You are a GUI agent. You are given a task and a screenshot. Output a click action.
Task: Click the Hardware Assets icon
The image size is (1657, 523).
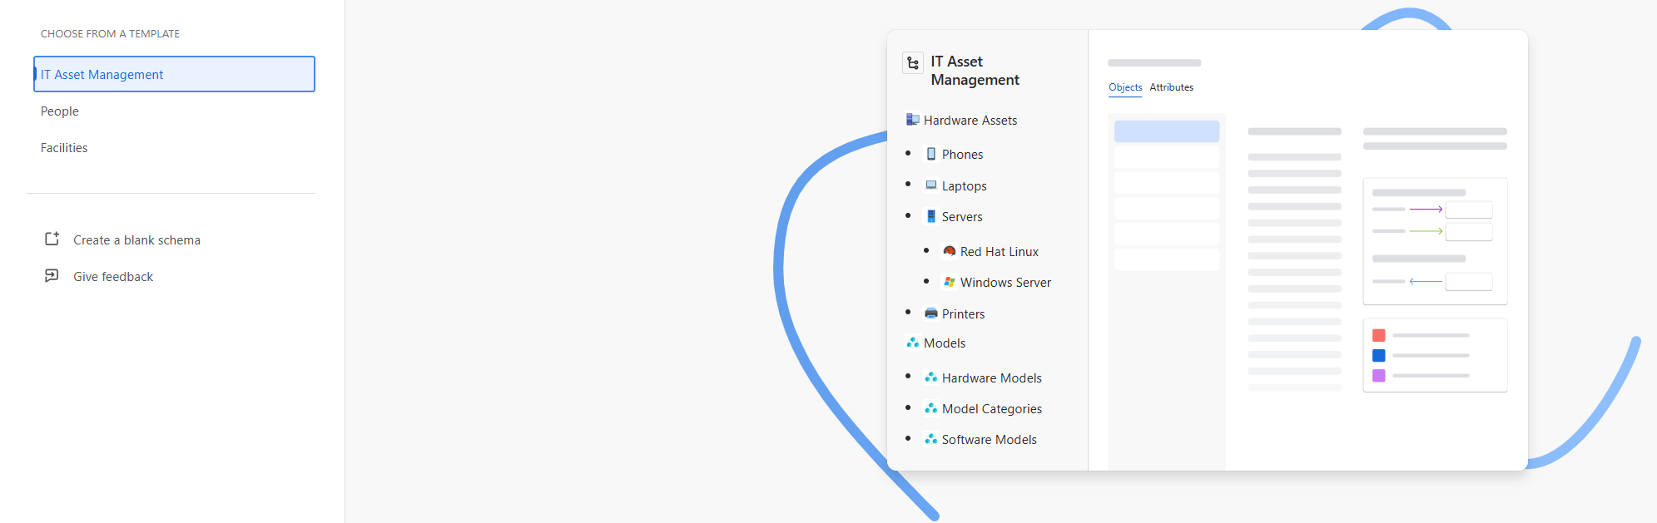(x=913, y=120)
